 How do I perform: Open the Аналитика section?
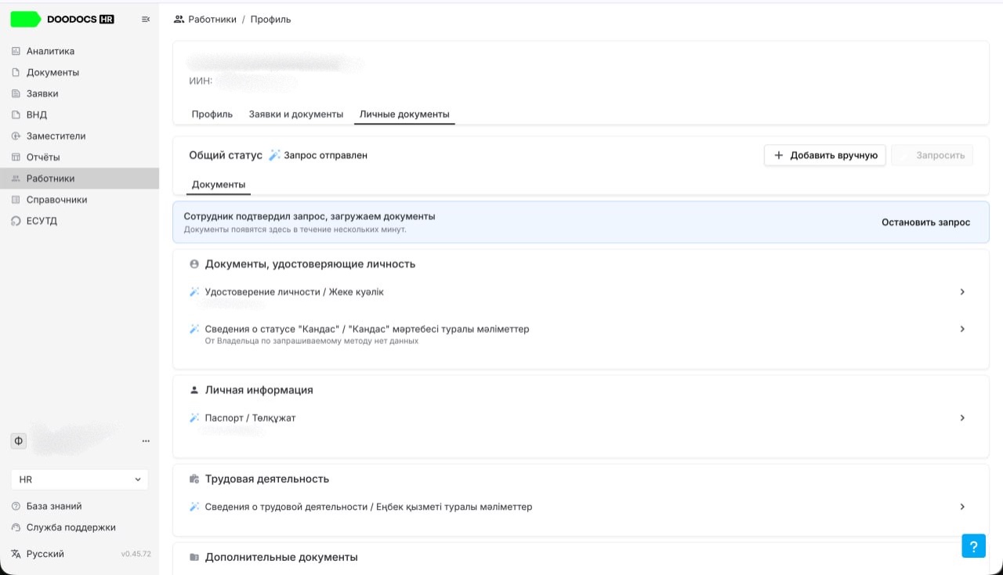click(50, 51)
